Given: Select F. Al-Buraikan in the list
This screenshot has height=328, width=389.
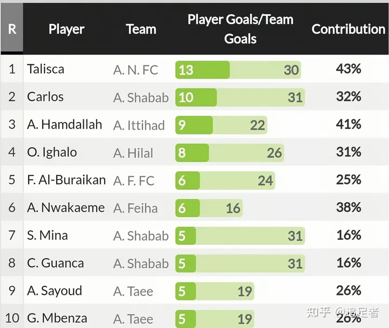Looking at the screenshot, I should click(x=66, y=180).
